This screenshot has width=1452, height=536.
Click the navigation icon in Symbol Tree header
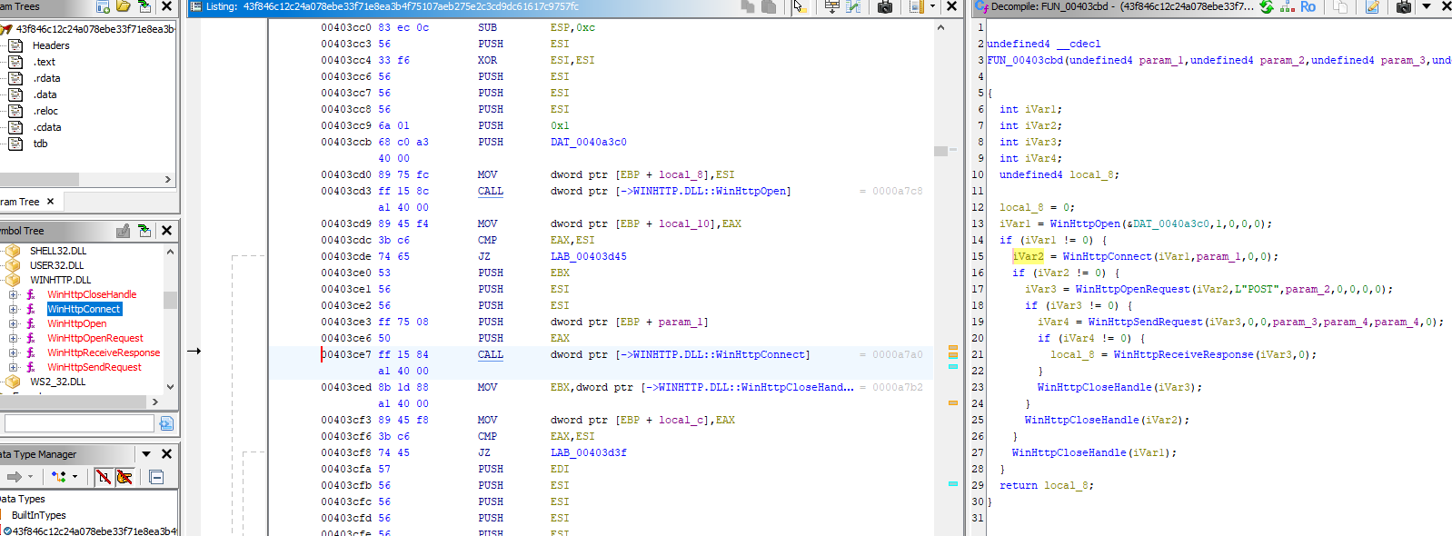click(144, 231)
